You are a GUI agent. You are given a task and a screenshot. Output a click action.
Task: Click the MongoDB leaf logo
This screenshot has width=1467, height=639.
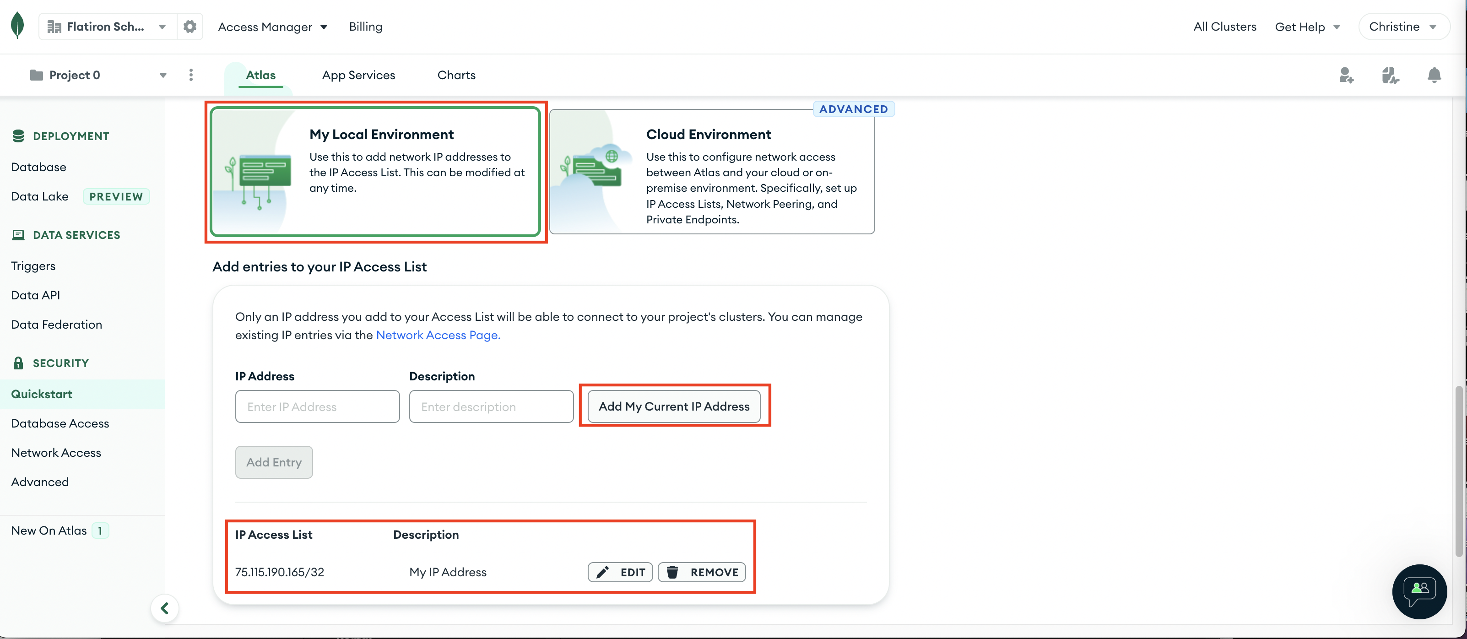click(18, 26)
